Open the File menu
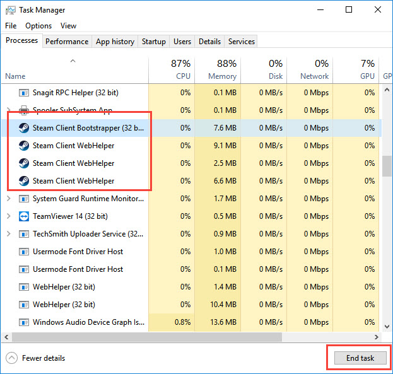The width and height of the screenshot is (393, 374). click(x=11, y=26)
